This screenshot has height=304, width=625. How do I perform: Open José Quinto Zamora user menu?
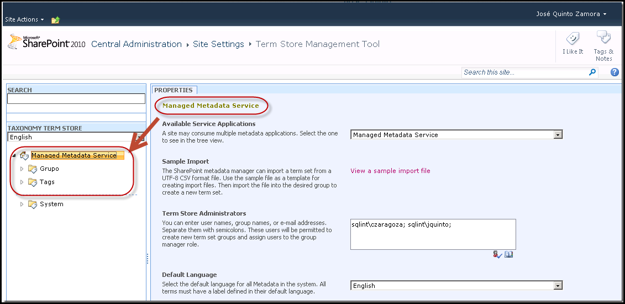(571, 14)
